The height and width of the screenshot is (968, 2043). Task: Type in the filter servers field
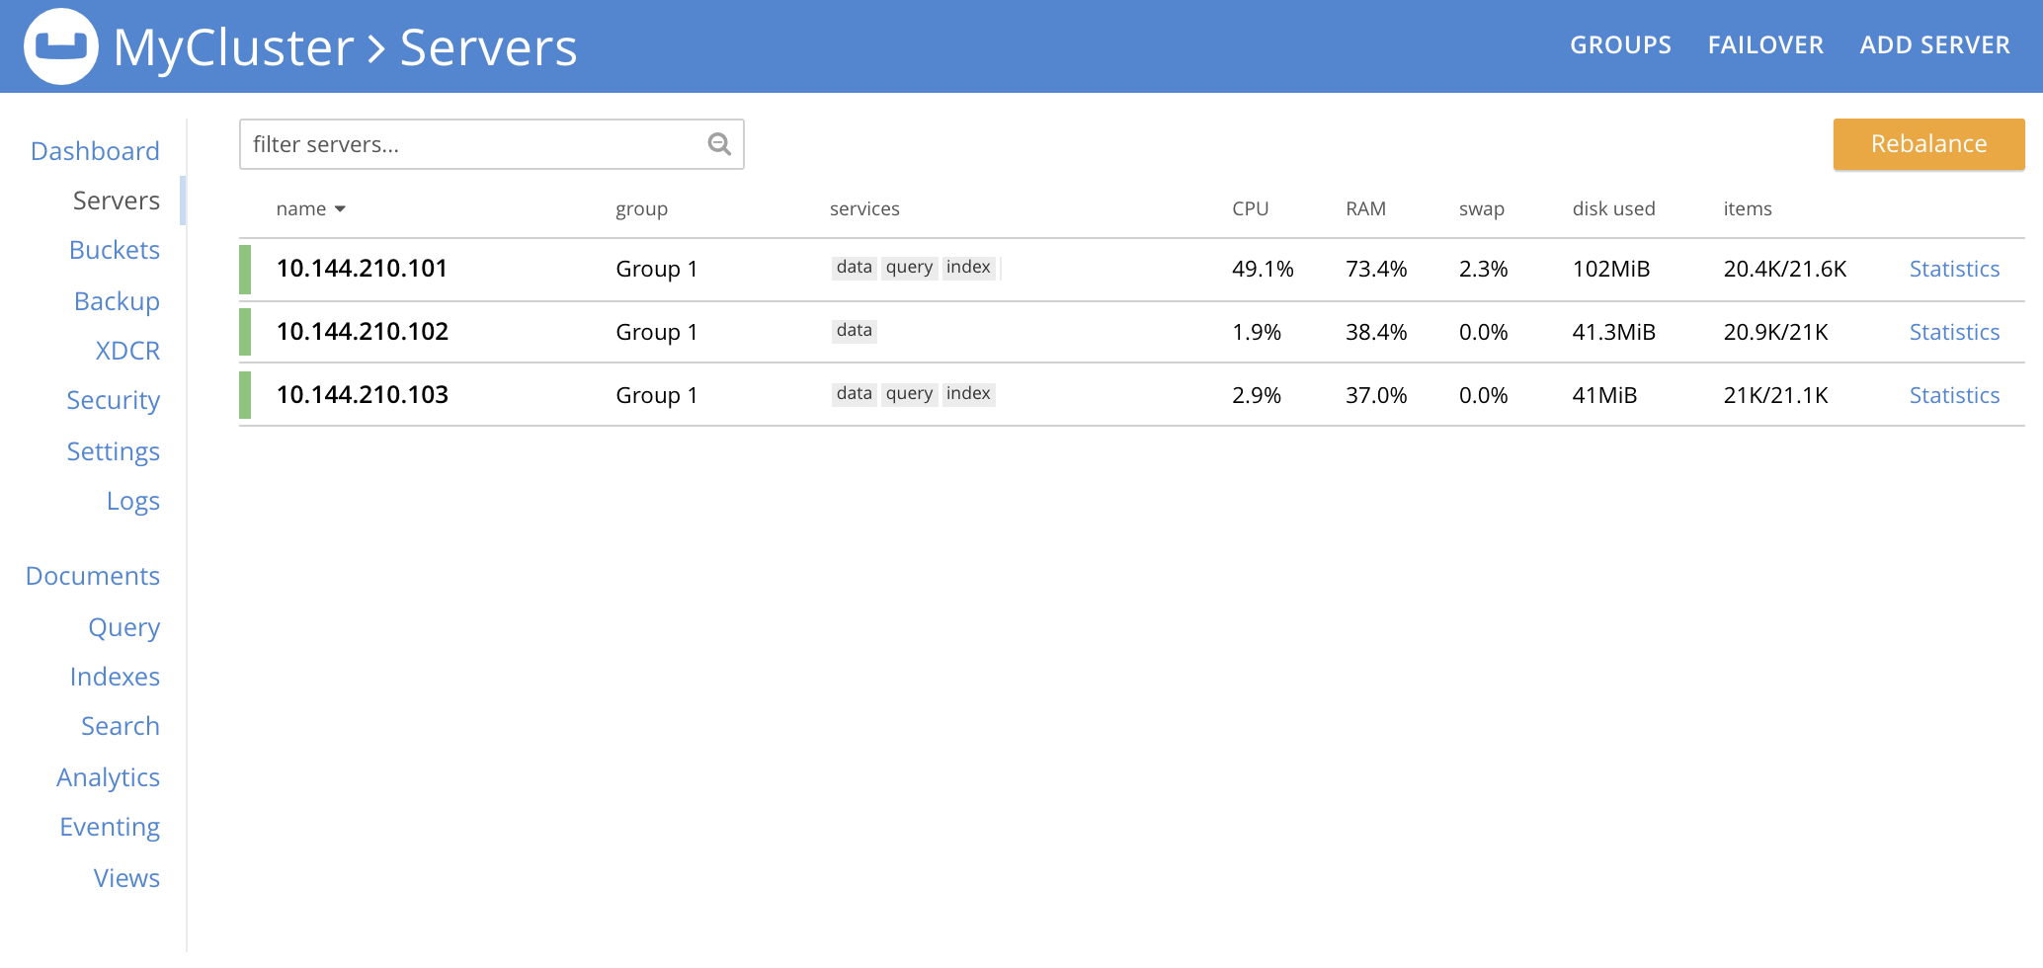[x=474, y=144]
